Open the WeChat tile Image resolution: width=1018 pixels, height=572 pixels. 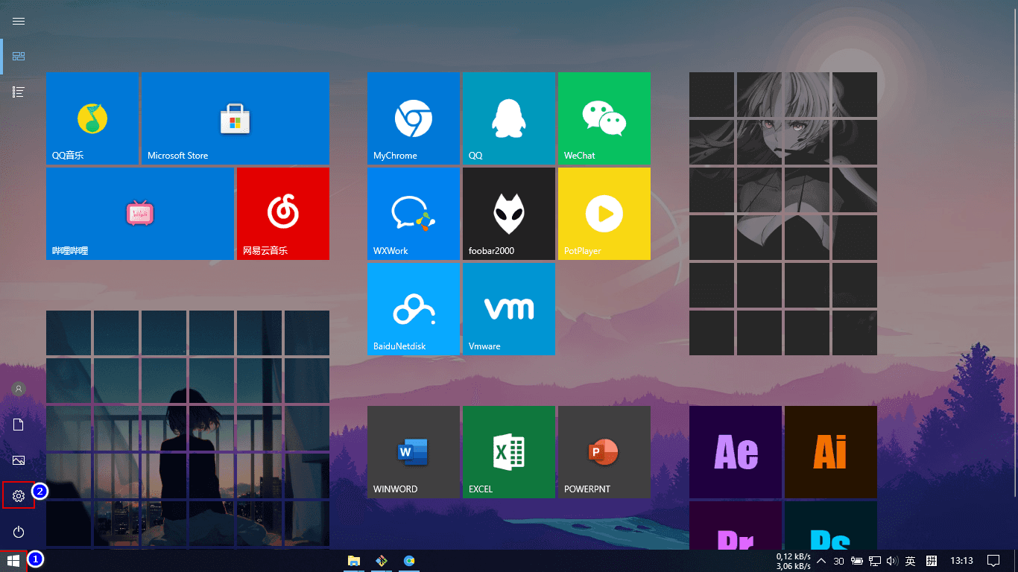pyautogui.click(x=604, y=118)
